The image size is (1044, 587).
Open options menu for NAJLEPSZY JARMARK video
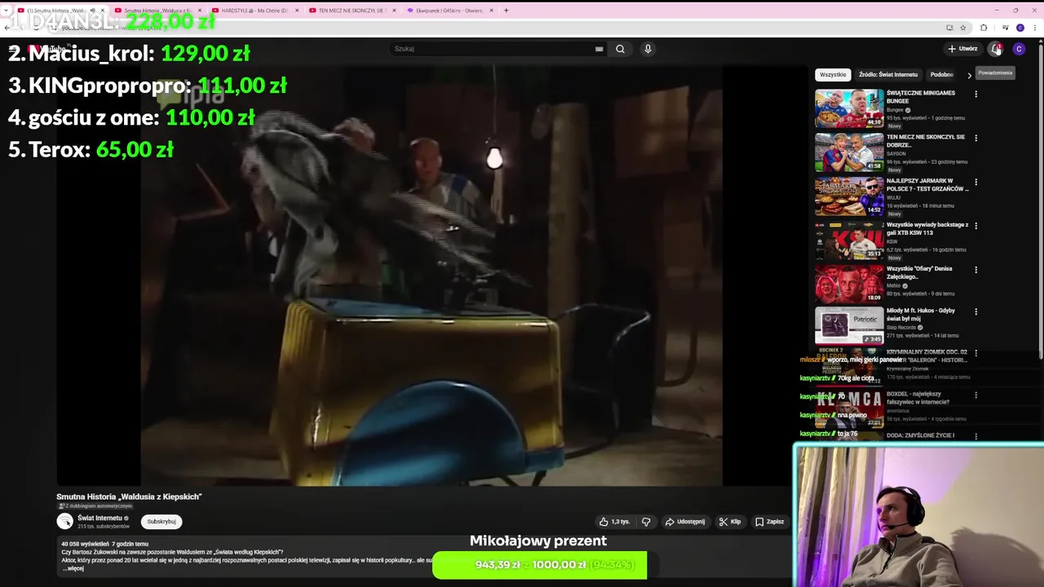click(x=975, y=182)
